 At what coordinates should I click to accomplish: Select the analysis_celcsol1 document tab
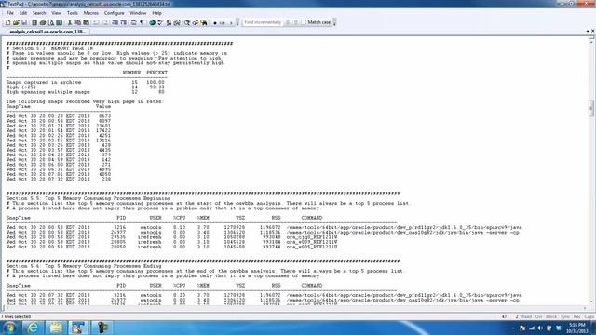pos(47,32)
